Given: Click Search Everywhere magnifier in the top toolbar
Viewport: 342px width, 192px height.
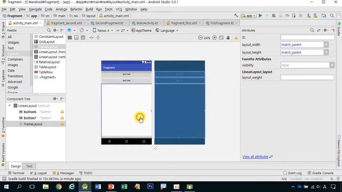Looking at the screenshot, I should (x=332, y=15).
